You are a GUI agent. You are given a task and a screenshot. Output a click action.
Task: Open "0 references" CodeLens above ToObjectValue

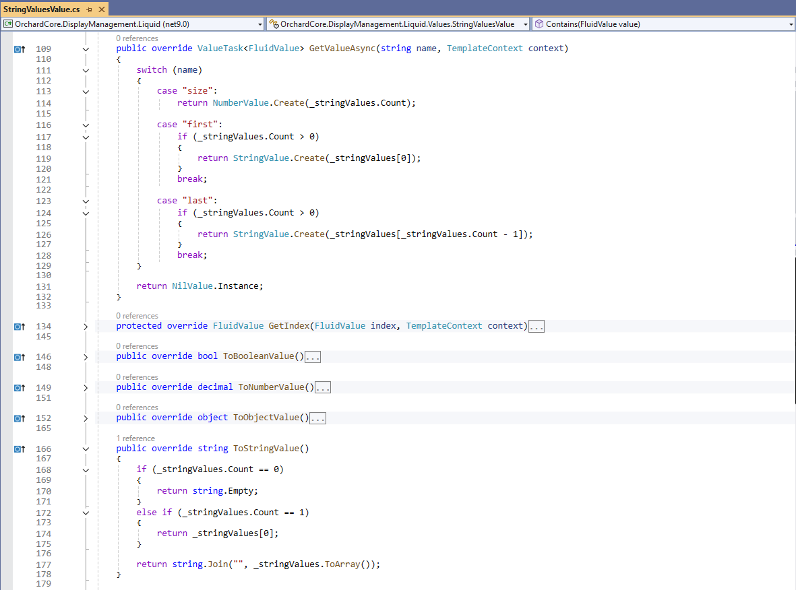(x=137, y=408)
